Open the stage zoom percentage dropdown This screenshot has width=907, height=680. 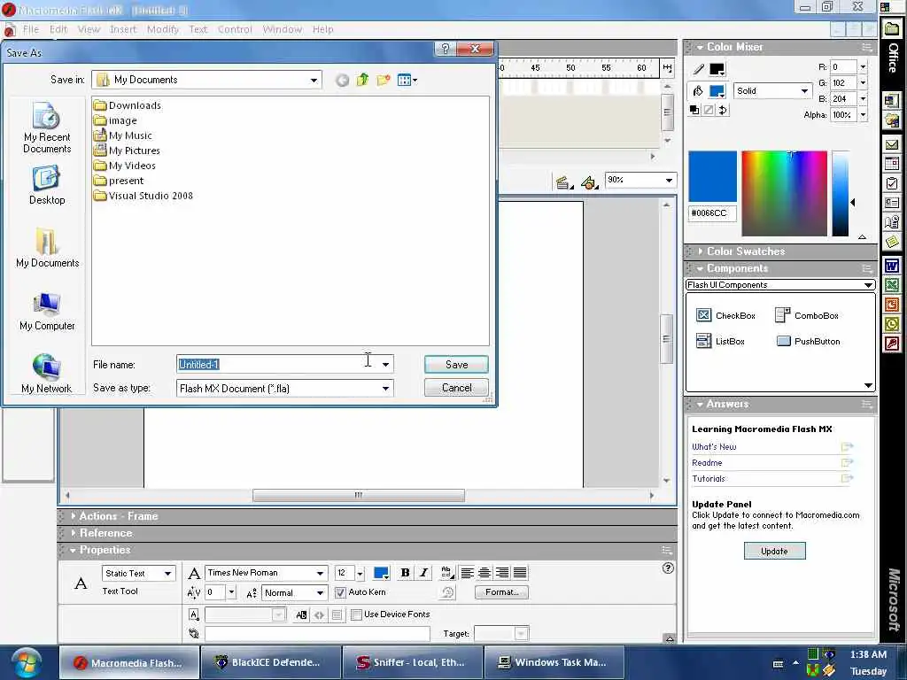(669, 181)
